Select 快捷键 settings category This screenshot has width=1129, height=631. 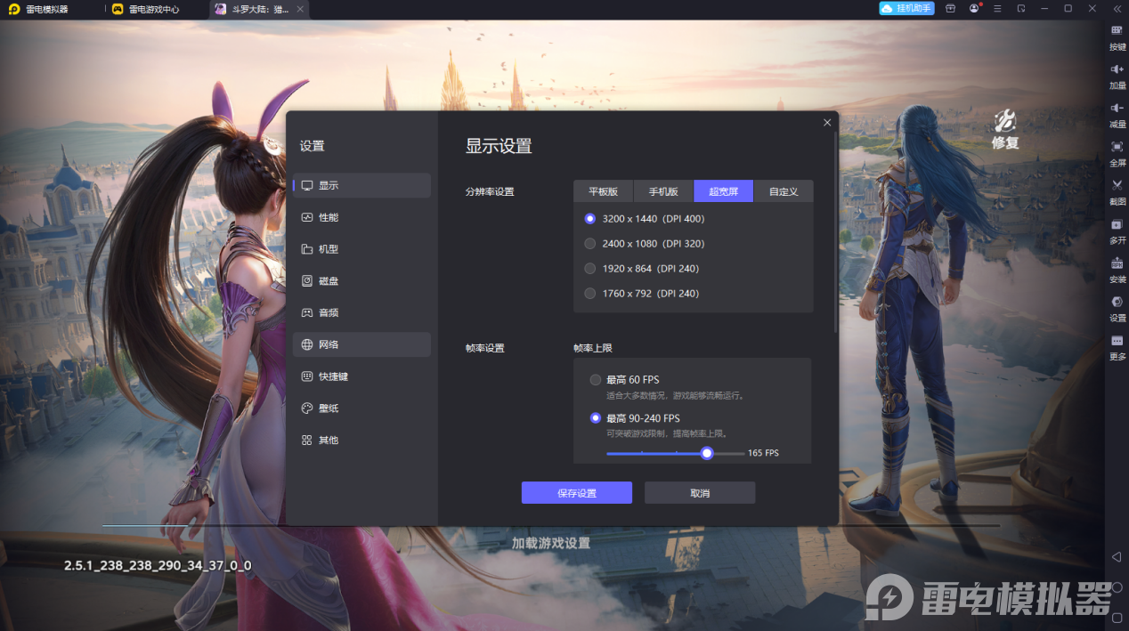(x=361, y=376)
